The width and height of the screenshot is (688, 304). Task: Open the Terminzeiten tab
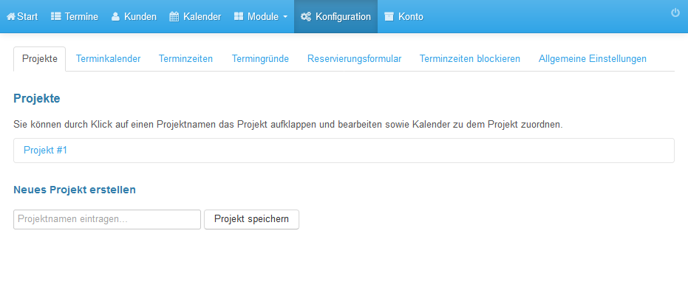point(185,59)
